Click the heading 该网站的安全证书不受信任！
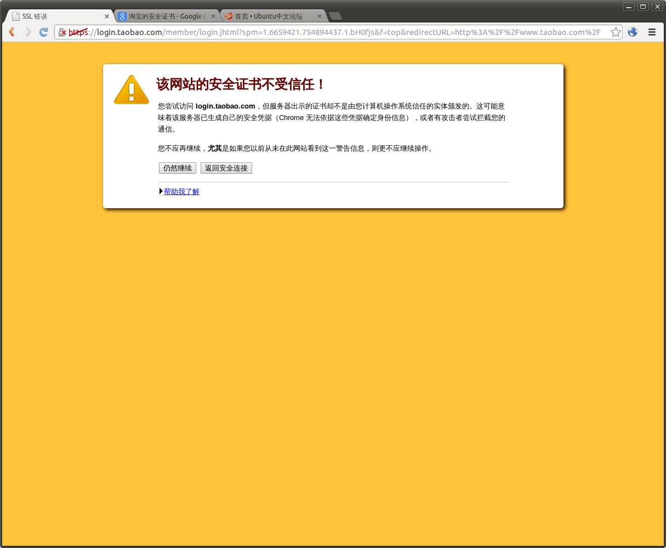This screenshot has height=548, width=666. tap(241, 84)
